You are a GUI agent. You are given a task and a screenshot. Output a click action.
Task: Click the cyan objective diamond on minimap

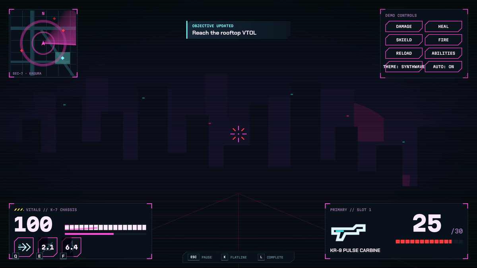62,58
